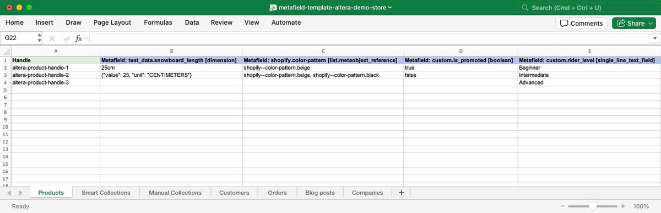
Task: Switch to the Products sheet
Action: tap(51, 193)
